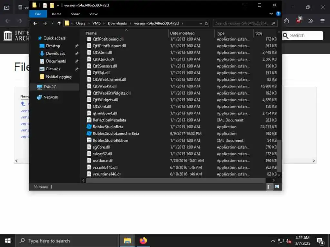Refresh the folder view
Image resolution: width=330 pixels, height=247 pixels.
[207, 23]
